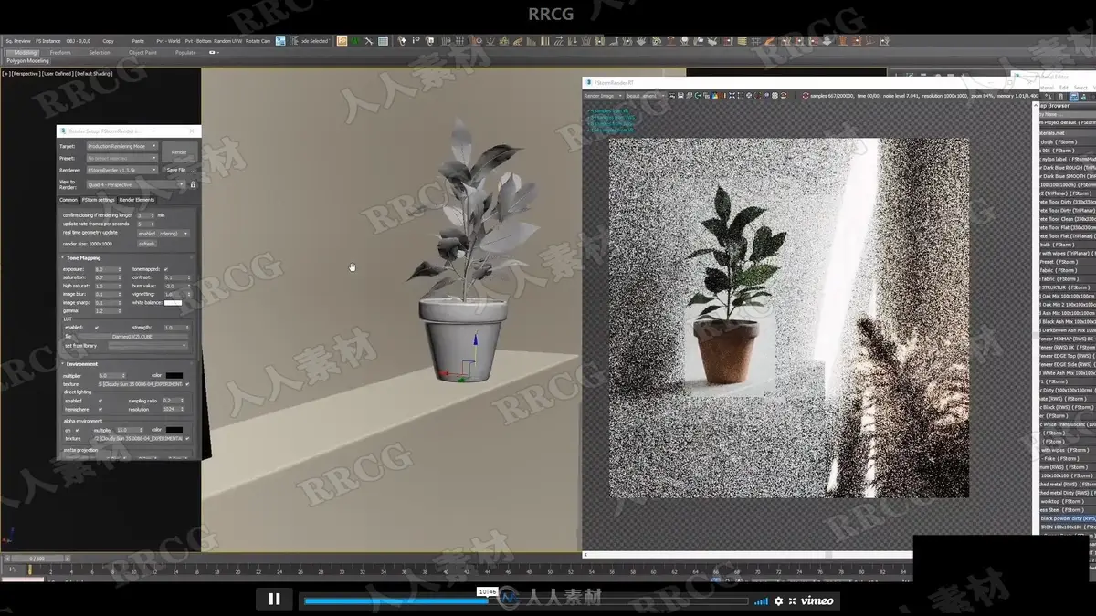1096x616 pixels.
Task: Open the real time geometry update dropdown
Action: pos(163,234)
